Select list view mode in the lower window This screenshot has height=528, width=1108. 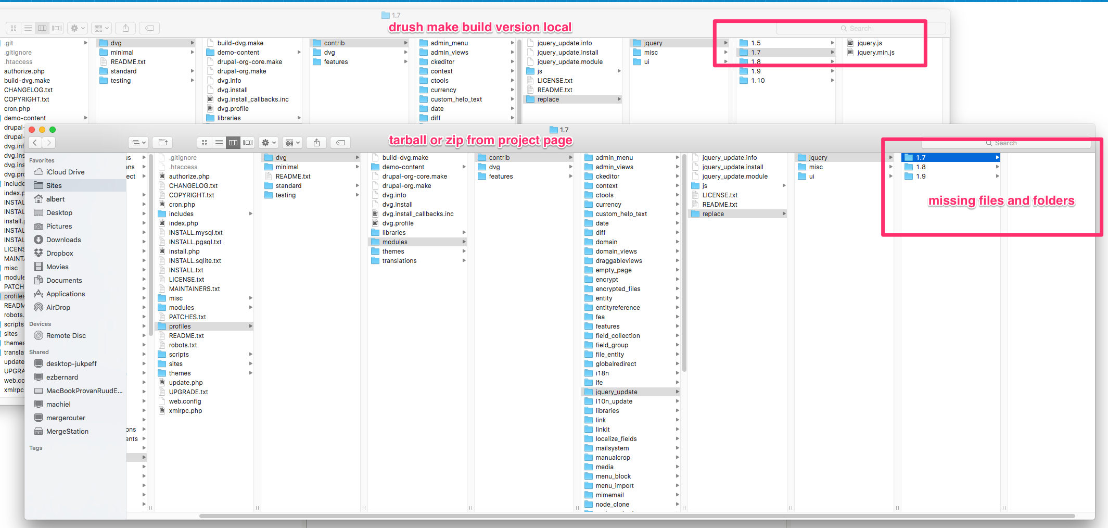tap(219, 142)
